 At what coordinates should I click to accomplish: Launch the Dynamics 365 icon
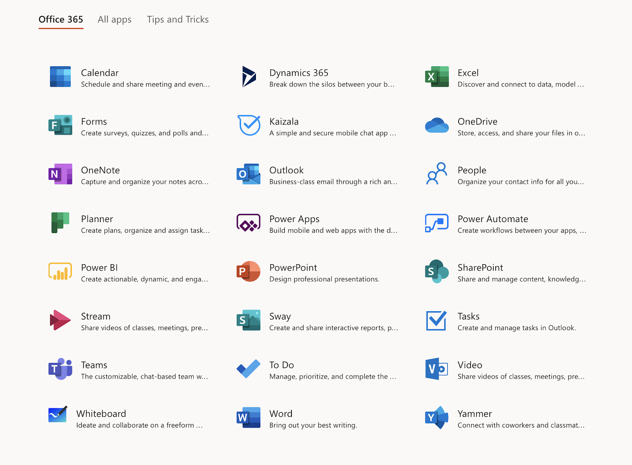tap(249, 77)
